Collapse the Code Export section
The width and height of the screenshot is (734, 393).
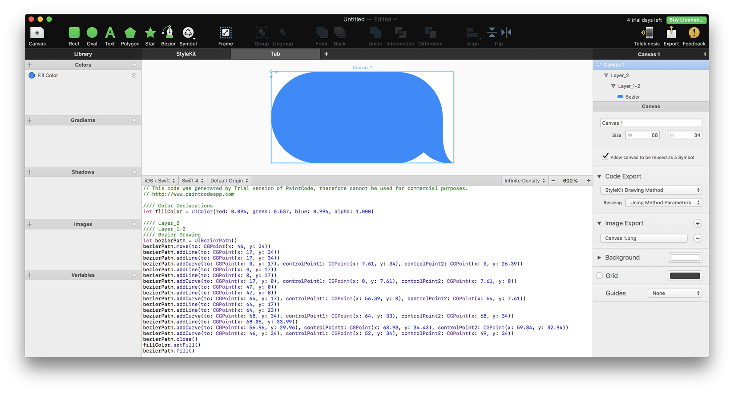599,176
